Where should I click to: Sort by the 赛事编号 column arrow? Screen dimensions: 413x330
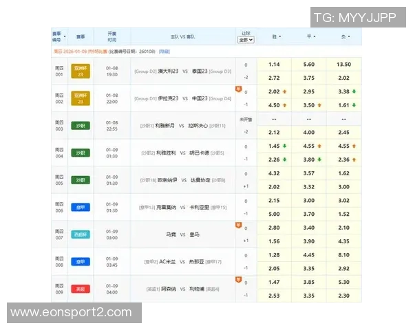click(65, 36)
